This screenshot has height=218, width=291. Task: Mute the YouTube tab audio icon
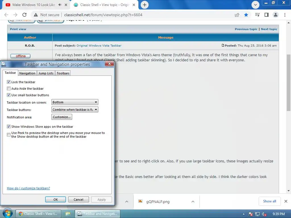tap(60, 5)
